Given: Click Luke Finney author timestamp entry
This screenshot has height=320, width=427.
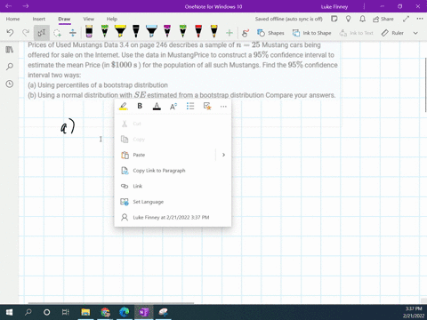Looking at the screenshot, I should click(x=173, y=218).
